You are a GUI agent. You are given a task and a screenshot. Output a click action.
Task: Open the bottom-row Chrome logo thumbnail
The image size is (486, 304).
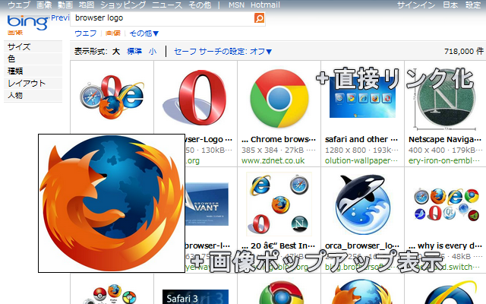pos(280,293)
